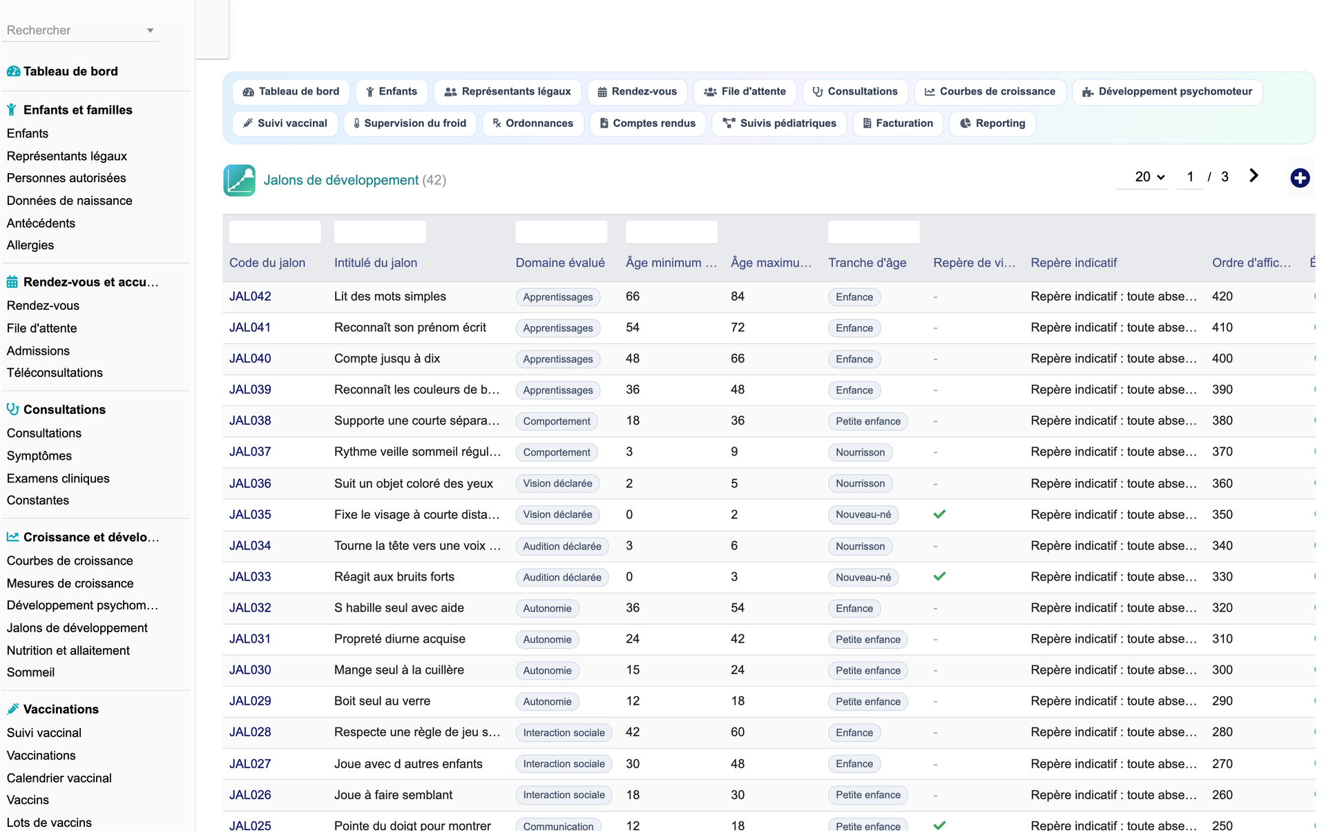
Task: Open Personnes autorisées in the sidebar
Action: click(66, 178)
